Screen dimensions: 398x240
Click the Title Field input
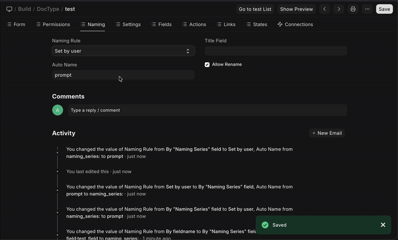point(276,51)
